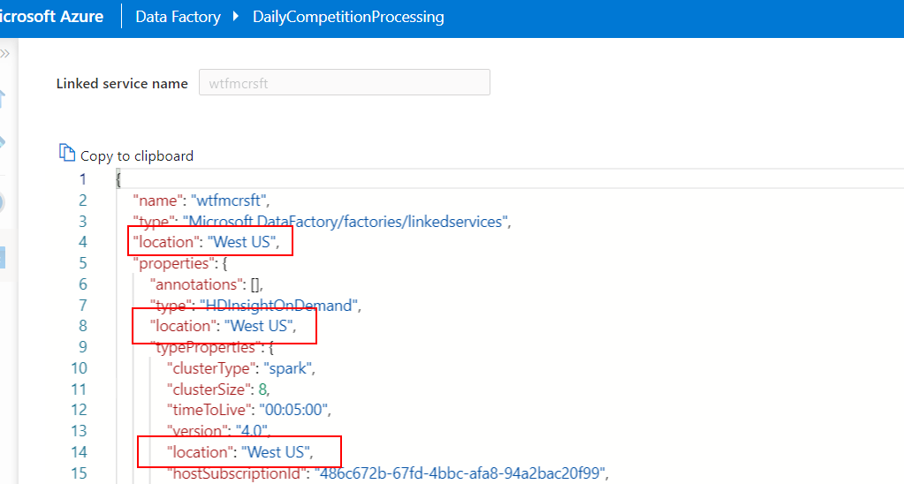Go to the Microsoft Azure home link
This screenshot has height=484, width=904.
52,17
